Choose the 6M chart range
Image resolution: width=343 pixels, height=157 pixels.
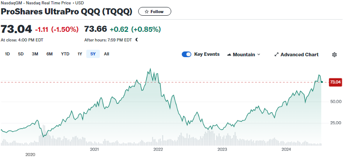(x=49, y=54)
